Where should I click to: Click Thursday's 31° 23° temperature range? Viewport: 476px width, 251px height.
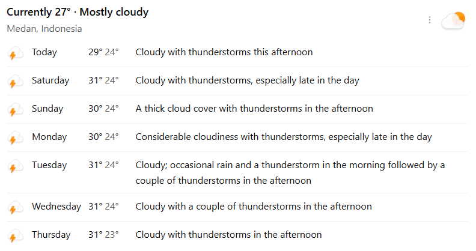click(103, 235)
